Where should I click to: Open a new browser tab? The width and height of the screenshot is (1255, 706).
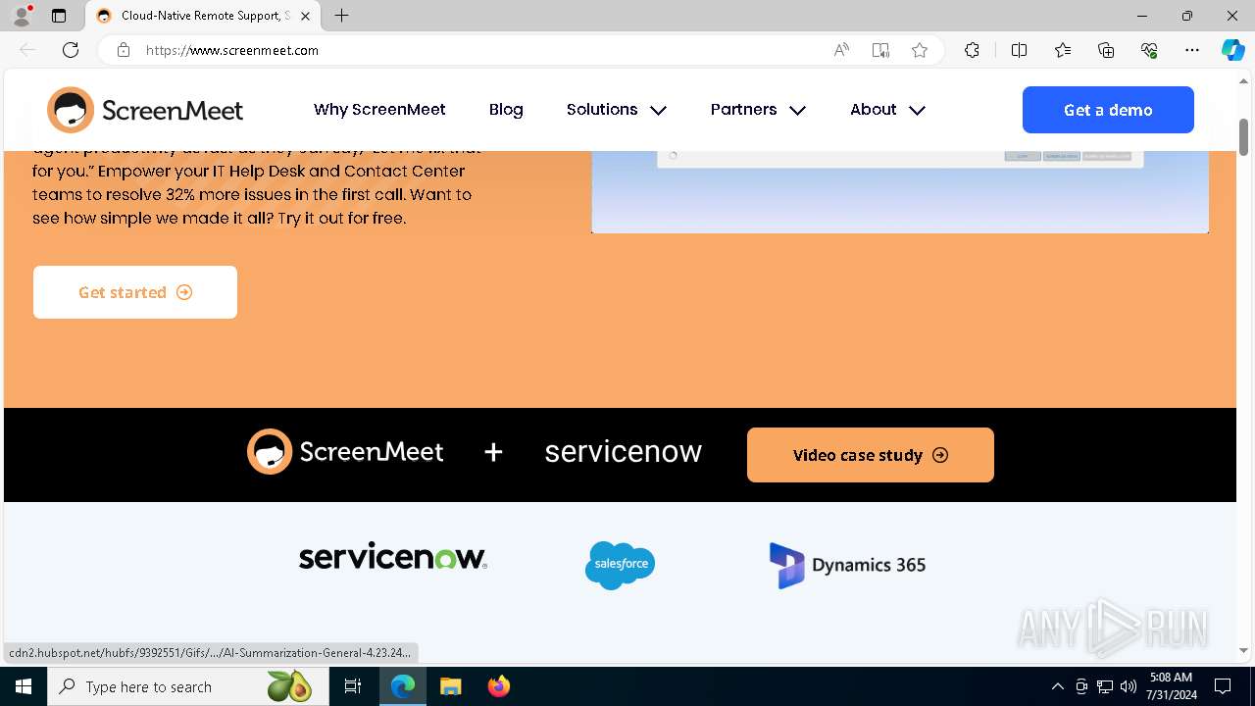(x=341, y=16)
